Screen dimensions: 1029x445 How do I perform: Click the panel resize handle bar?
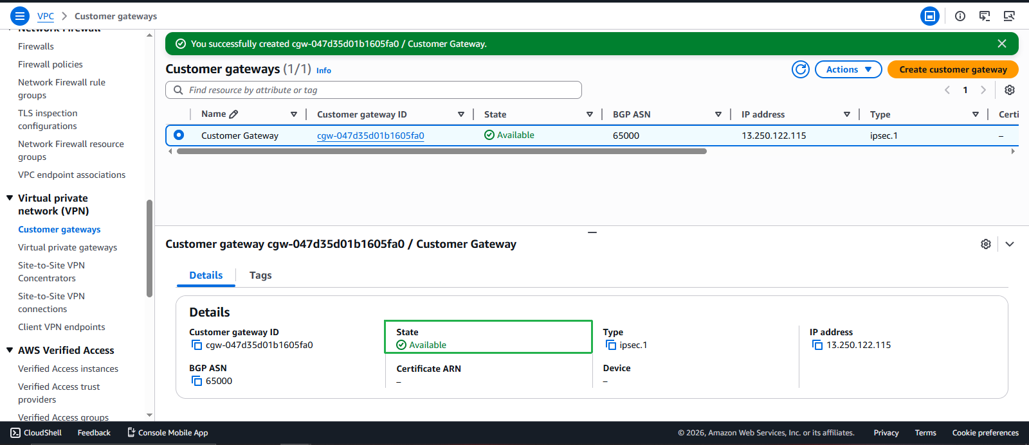click(592, 232)
